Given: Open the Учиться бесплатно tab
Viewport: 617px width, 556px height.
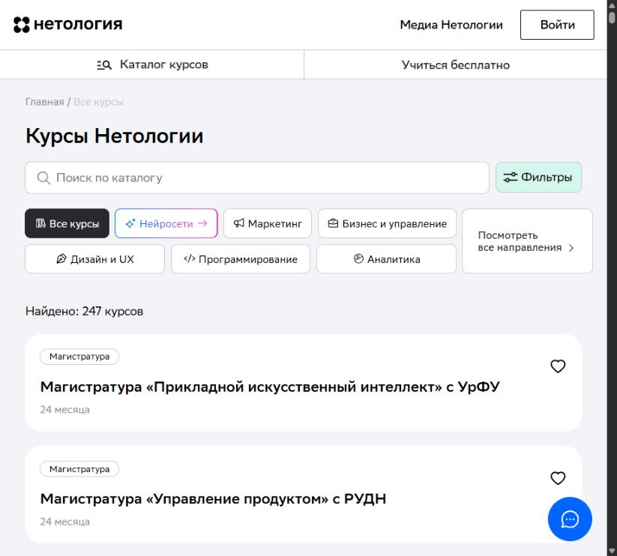Looking at the screenshot, I should coord(455,64).
